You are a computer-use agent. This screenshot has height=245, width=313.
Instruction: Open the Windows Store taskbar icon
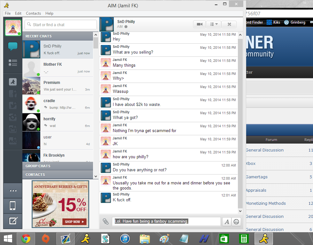tap(224, 239)
